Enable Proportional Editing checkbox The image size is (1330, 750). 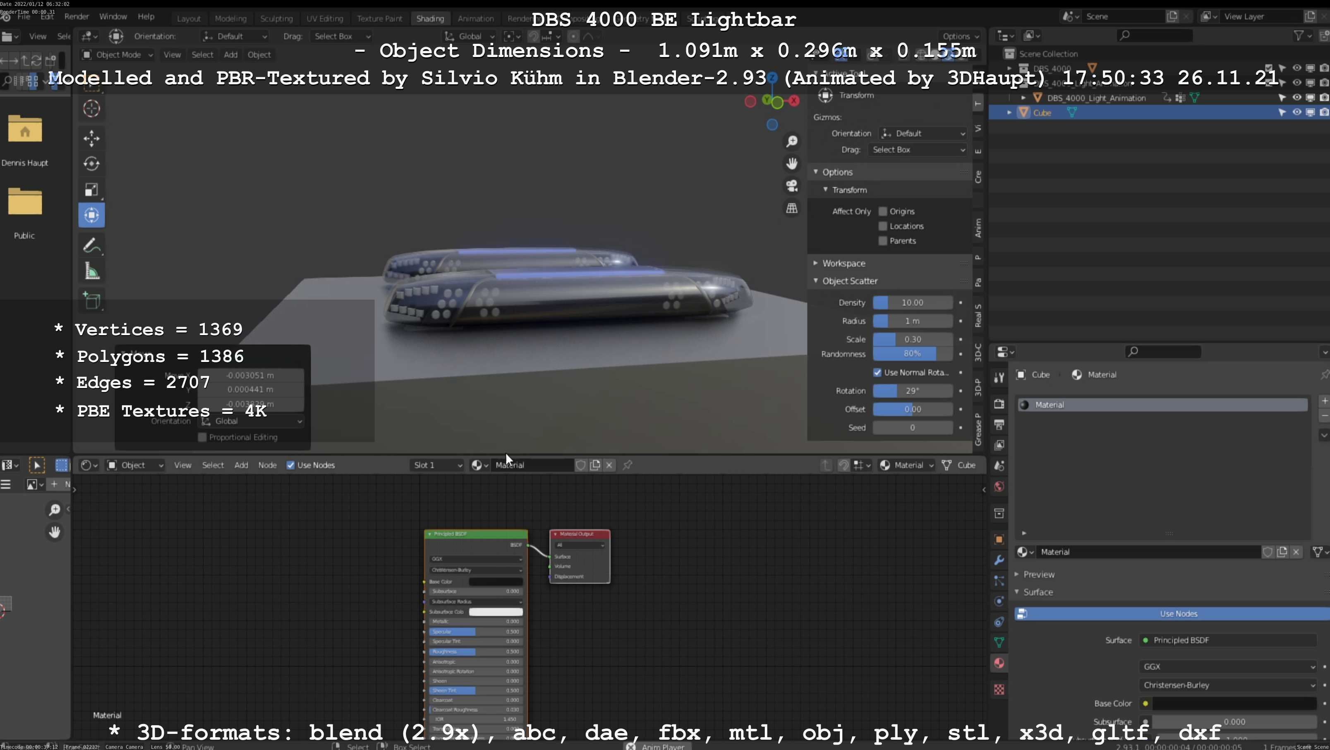tap(202, 438)
